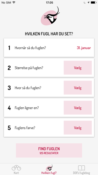
Task: Open the Kort binoculars icon
Action: point(16,168)
